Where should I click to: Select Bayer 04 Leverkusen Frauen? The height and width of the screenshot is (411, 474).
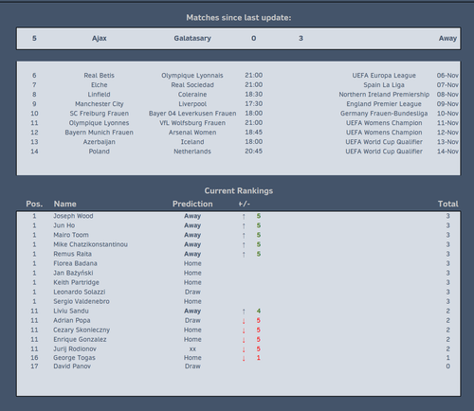192,114
